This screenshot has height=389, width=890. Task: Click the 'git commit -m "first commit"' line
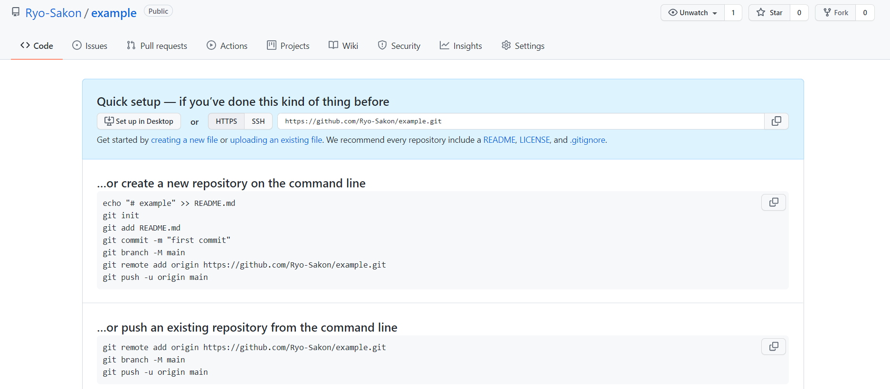[x=166, y=240]
